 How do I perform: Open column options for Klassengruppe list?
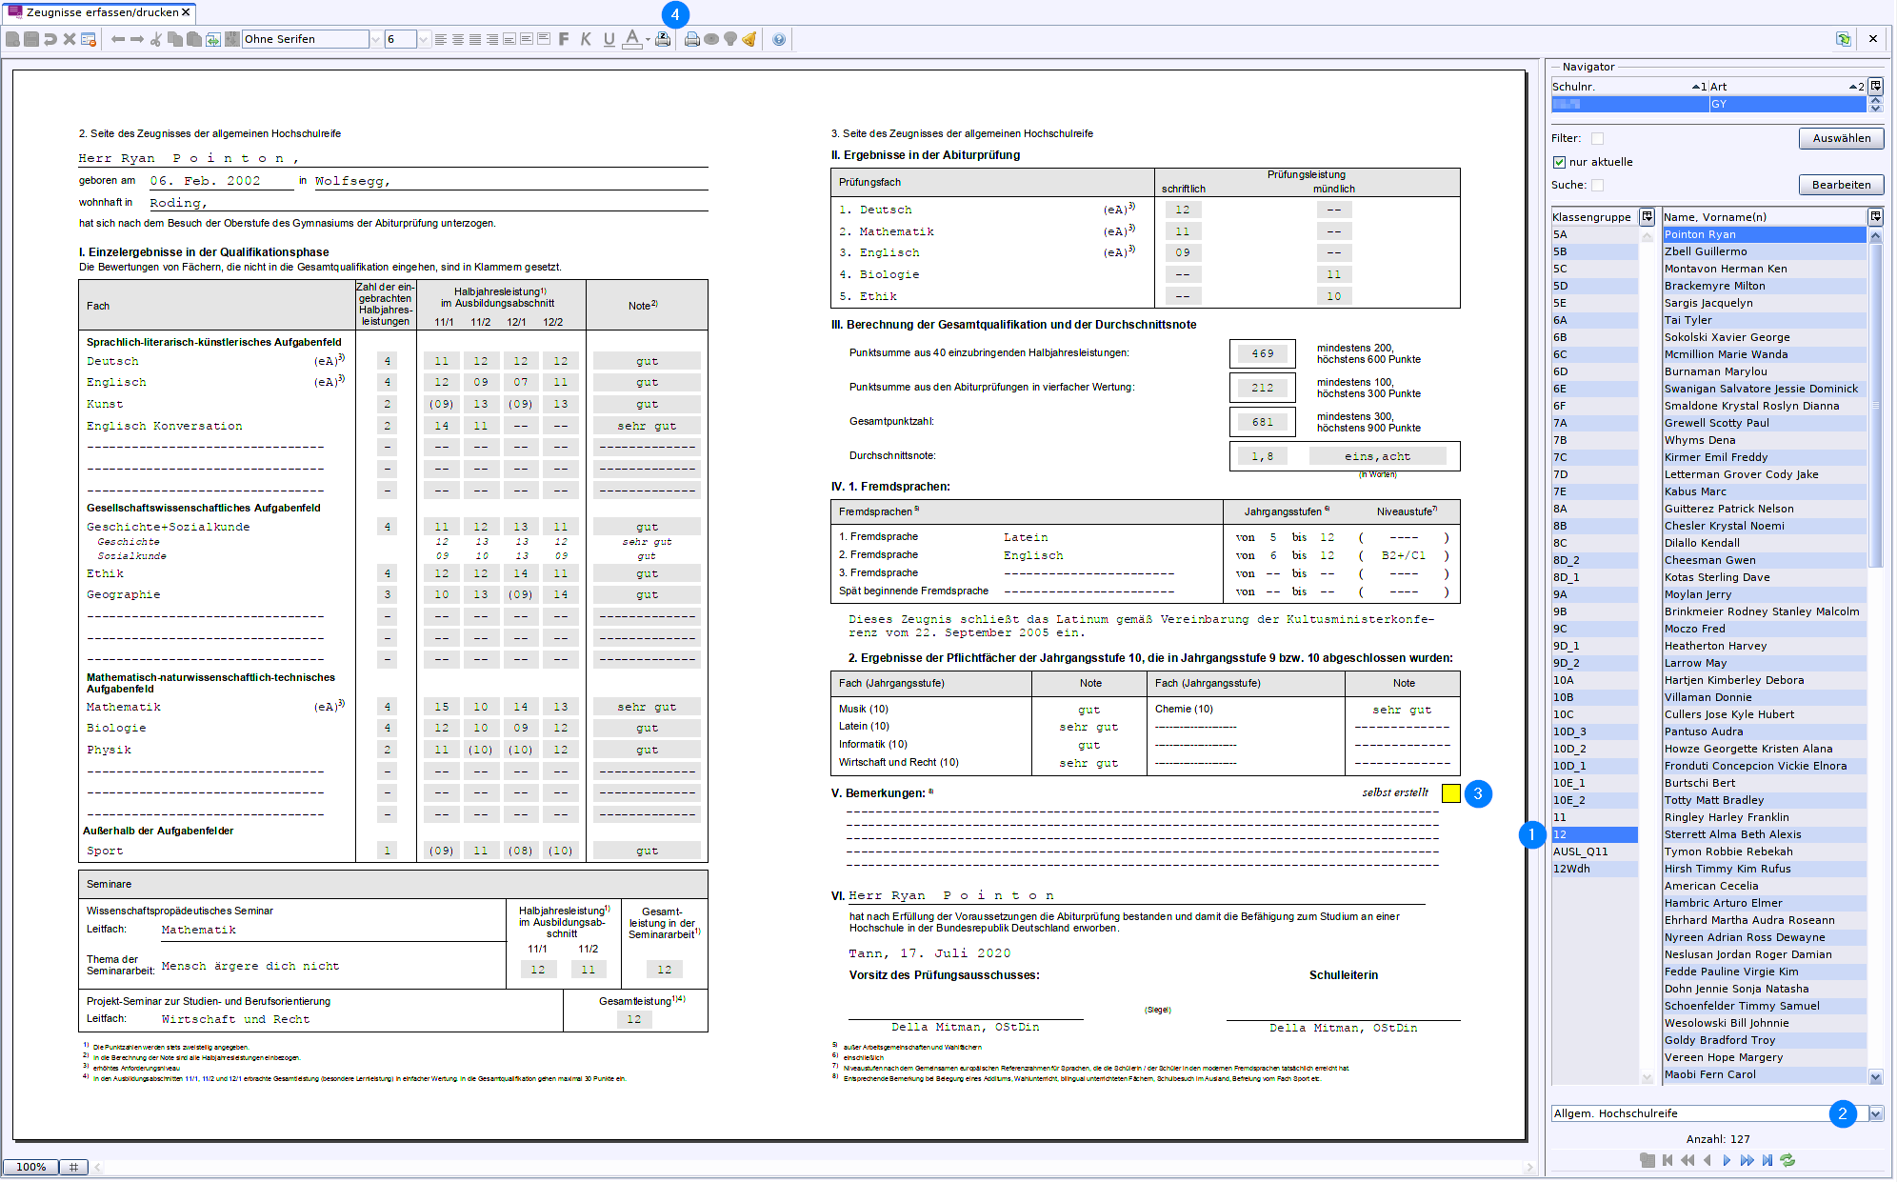(x=1647, y=217)
